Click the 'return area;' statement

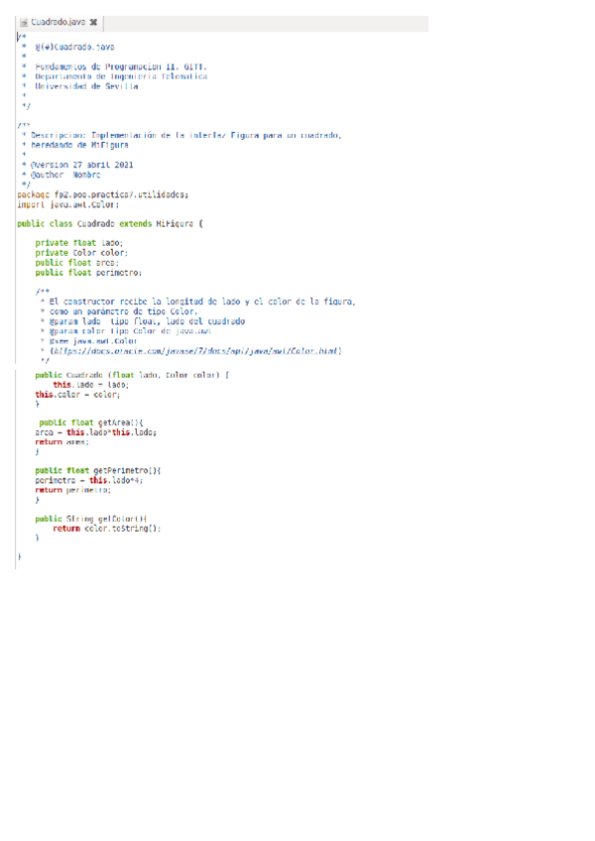coord(61,442)
